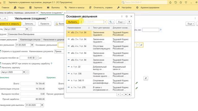Open Отчетность, справки menu section
198x111 pixels.
[x=101, y=7]
